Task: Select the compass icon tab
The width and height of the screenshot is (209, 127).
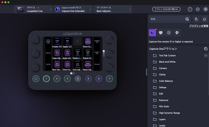Action: [169, 33]
